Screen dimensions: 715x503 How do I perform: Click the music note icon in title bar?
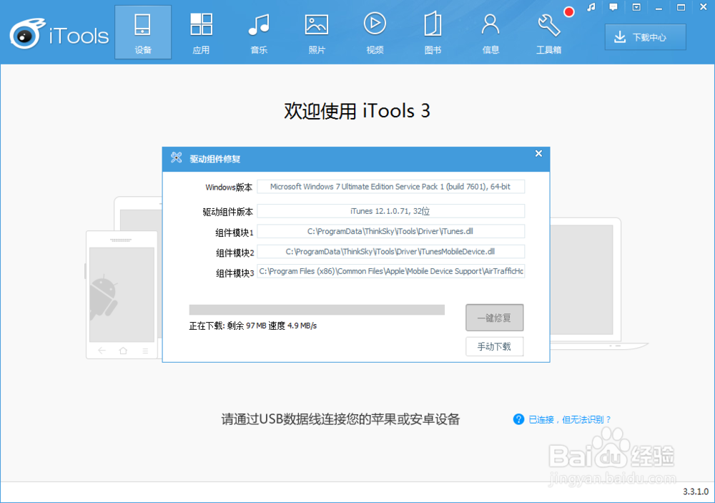pyautogui.click(x=591, y=7)
